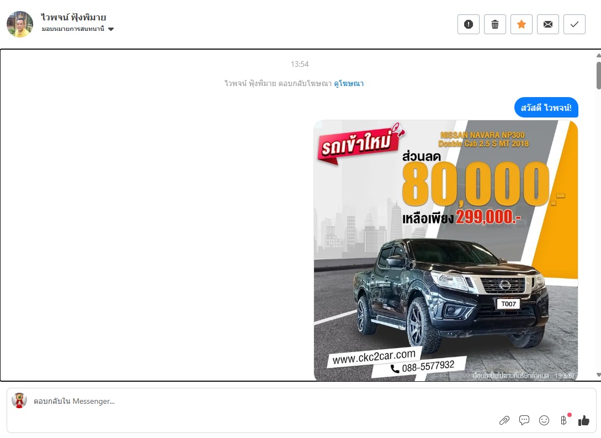Image resolution: width=601 pixels, height=438 pixels.
Task: Toggle the orange star follow-up marker
Action: (x=522, y=24)
